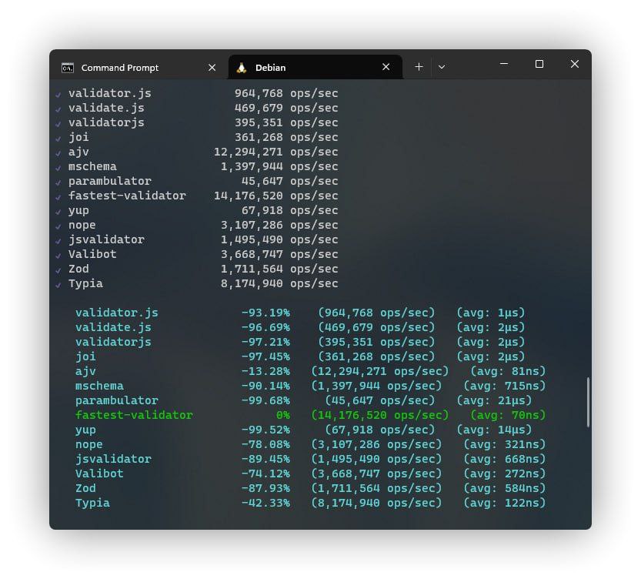Close the terminal window
This screenshot has height=579, width=641.
click(574, 65)
